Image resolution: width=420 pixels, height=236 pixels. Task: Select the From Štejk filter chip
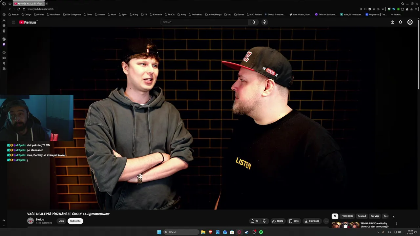click(x=347, y=216)
